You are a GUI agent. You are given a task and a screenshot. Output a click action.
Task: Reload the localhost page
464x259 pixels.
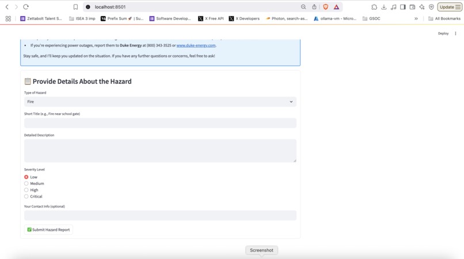click(26, 7)
